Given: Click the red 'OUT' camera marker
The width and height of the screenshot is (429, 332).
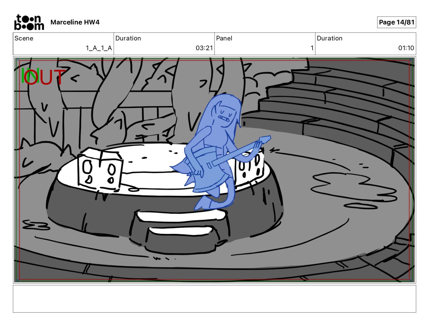Looking at the screenshot, I should (45, 77).
